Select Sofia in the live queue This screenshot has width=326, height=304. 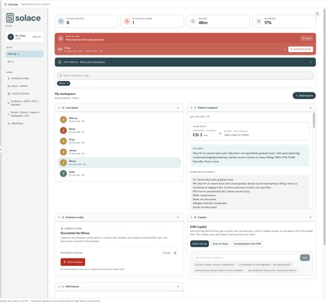point(119,173)
